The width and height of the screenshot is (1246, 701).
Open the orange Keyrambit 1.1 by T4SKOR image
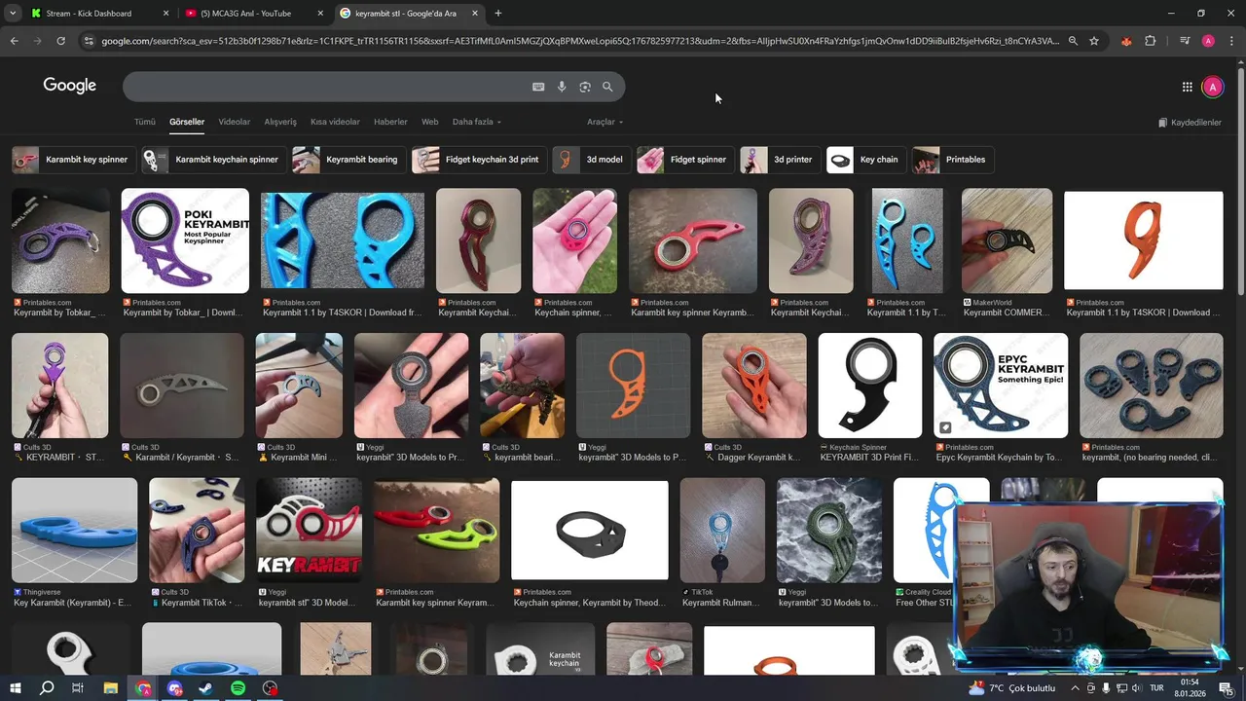(x=1144, y=240)
